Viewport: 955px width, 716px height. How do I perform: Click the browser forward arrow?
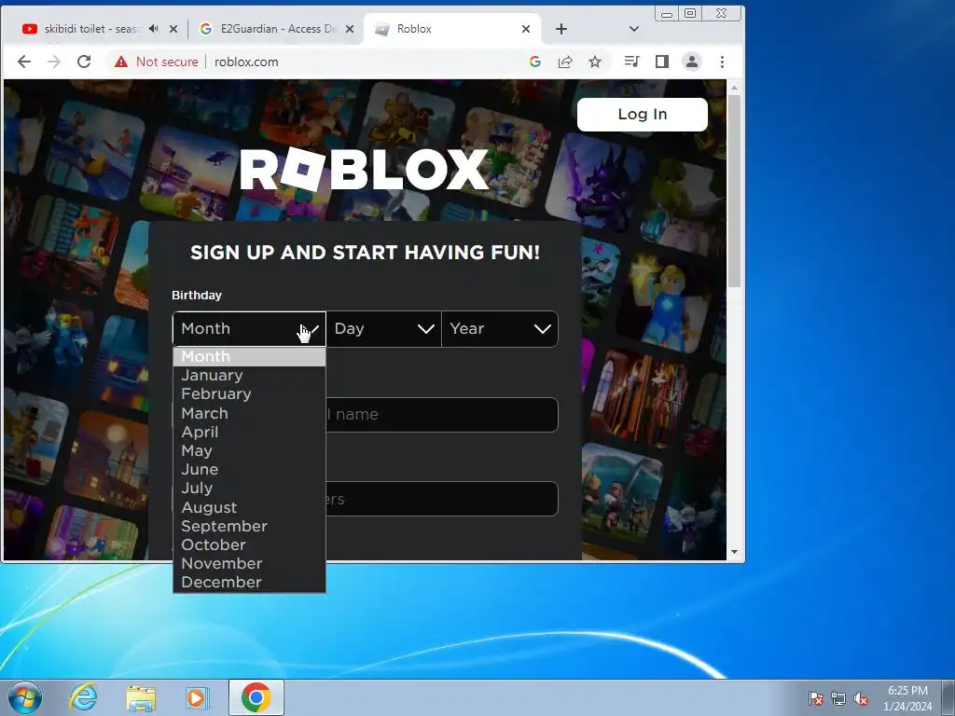coord(54,62)
